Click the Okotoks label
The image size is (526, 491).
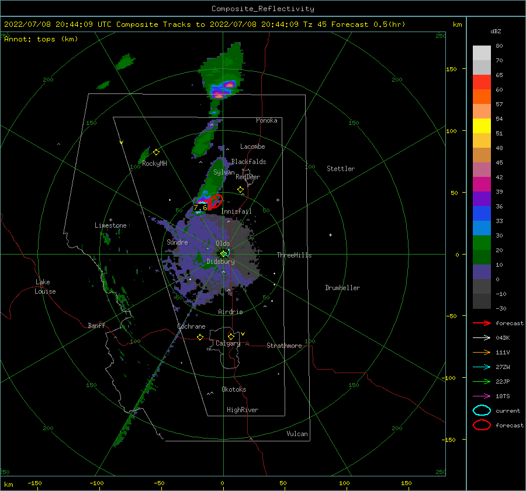click(x=234, y=389)
